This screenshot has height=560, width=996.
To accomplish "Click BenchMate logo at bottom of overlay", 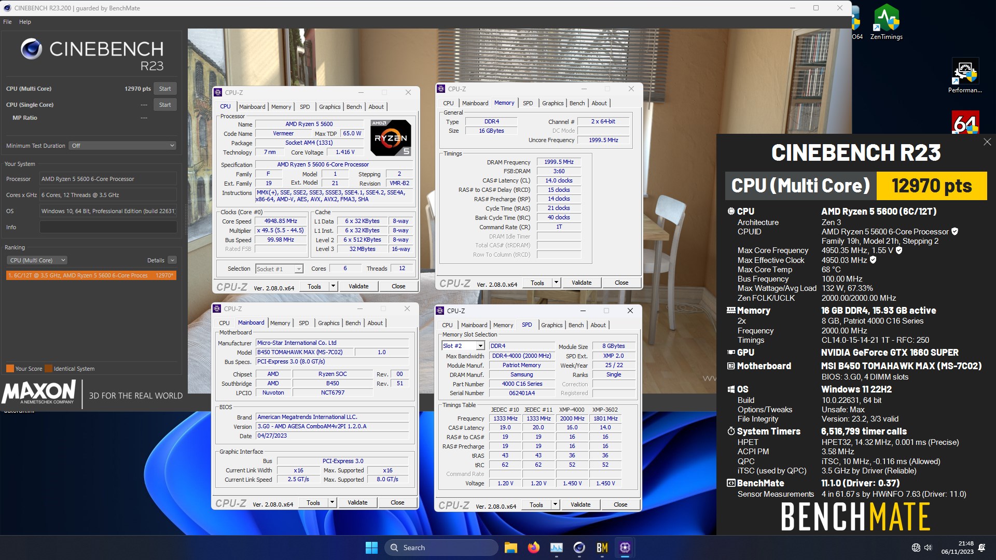I will point(855,516).
